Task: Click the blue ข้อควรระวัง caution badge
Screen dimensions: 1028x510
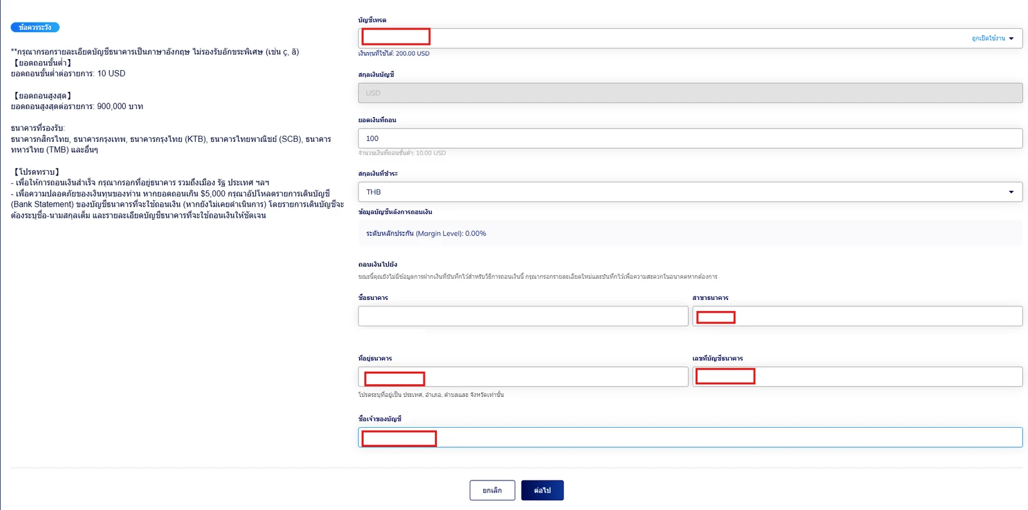Action: coord(35,28)
